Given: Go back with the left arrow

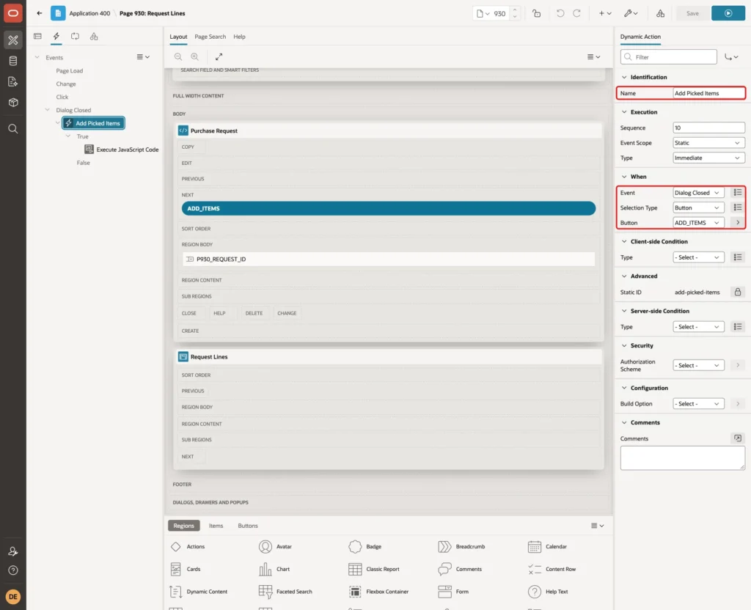Looking at the screenshot, I should [40, 13].
